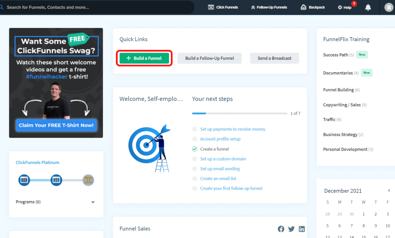Open Account profile setup link
This screenshot has height=238, width=395.
220,139
